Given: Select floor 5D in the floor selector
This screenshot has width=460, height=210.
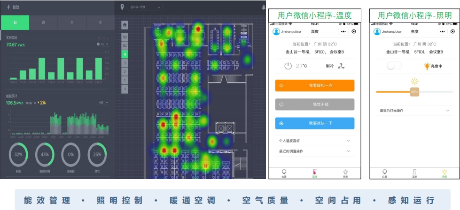Looking at the screenshot, I should tap(125, 37).
